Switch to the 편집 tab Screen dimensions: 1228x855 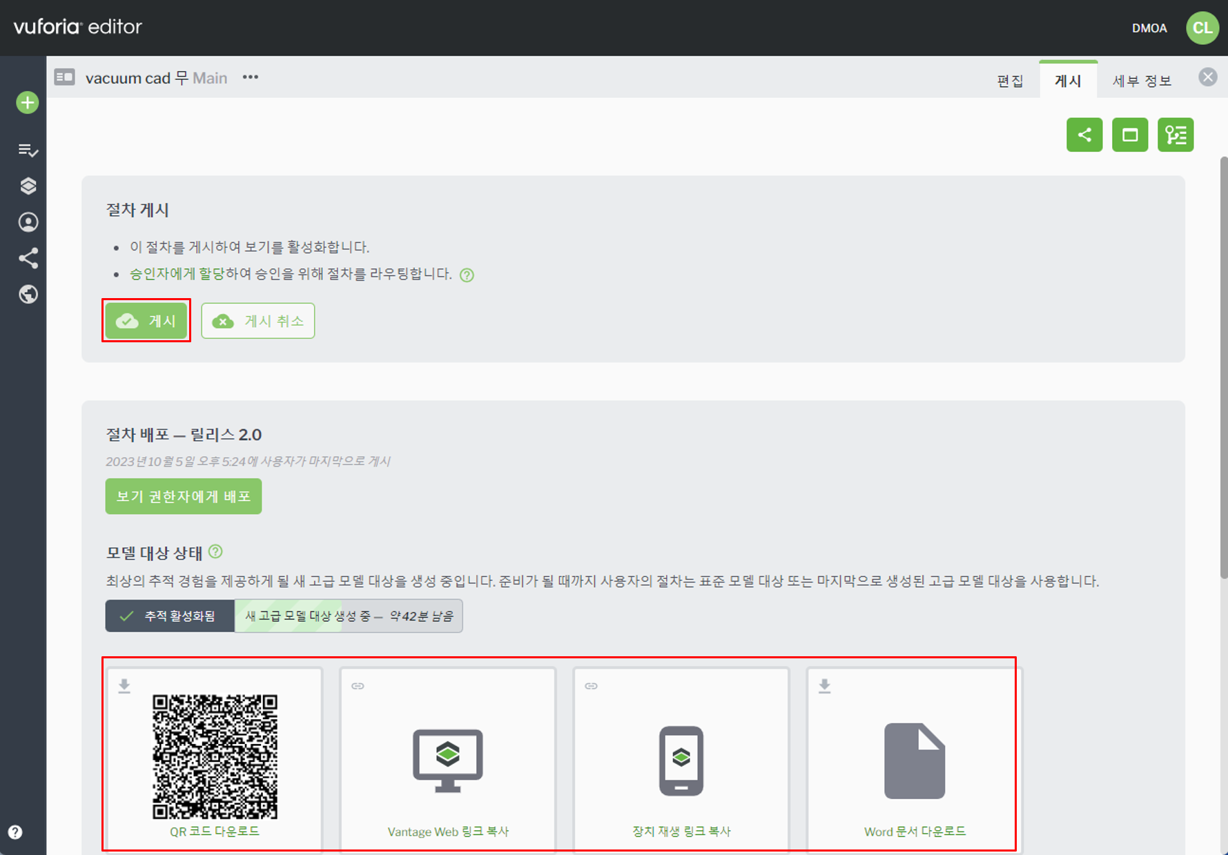point(1010,81)
